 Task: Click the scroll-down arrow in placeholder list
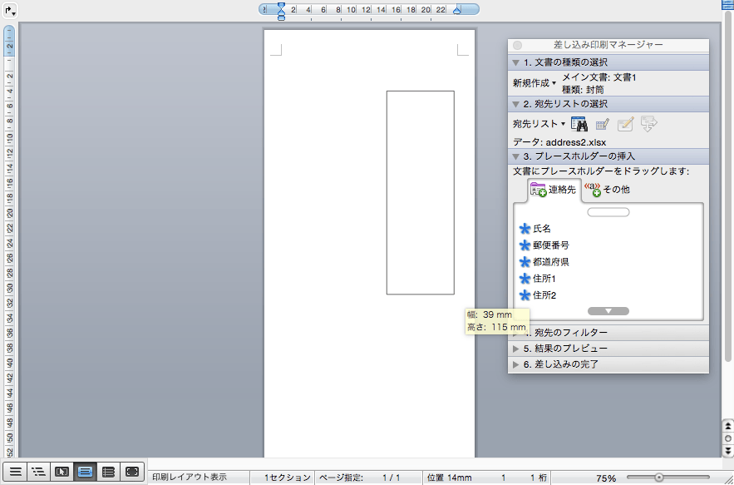608,311
